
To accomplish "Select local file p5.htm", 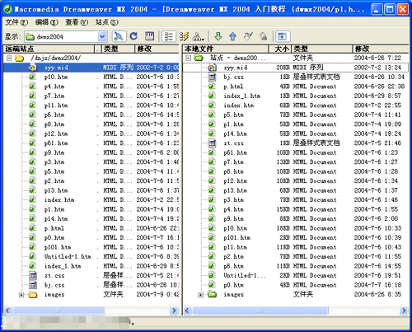I will (x=233, y=115).
